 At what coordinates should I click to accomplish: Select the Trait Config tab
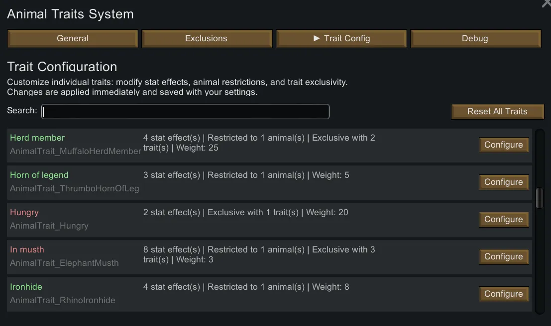(341, 39)
